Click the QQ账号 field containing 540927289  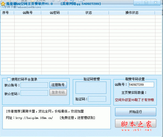click(x=141, y=85)
